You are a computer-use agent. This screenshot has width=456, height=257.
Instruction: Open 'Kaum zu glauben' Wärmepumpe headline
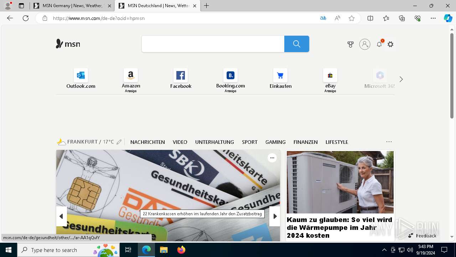340,227
